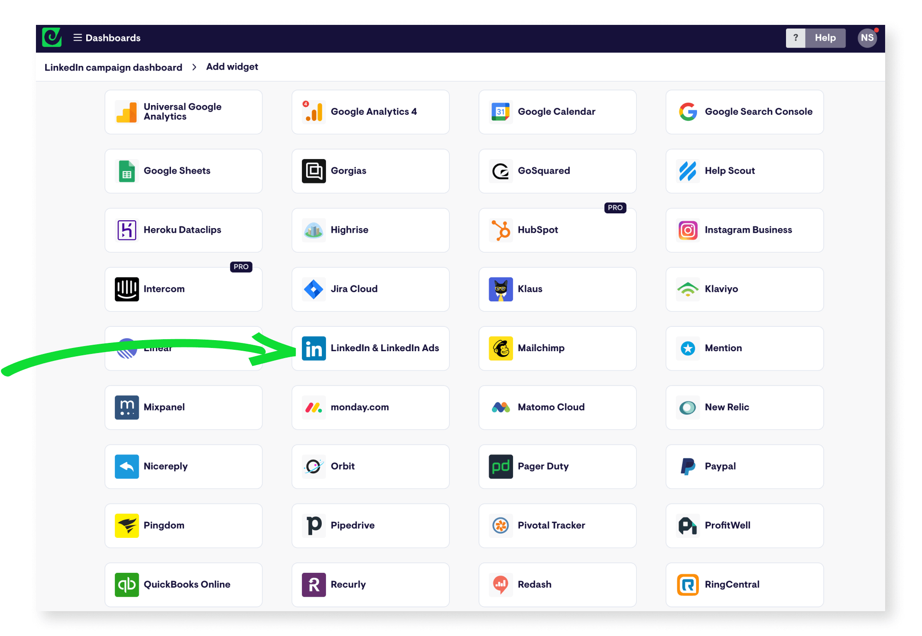Choose the Instagram Business icon
The width and height of the screenshot is (922, 636).
click(688, 230)
